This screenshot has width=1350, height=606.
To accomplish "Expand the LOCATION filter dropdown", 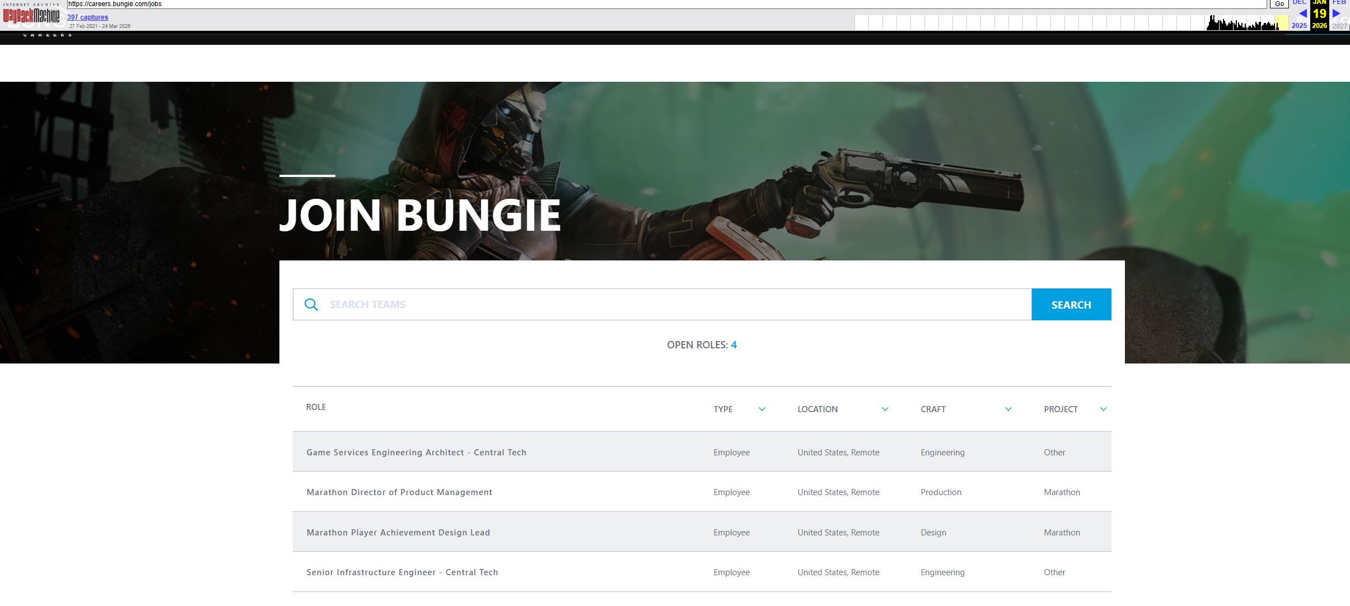I will click(885, 409).
